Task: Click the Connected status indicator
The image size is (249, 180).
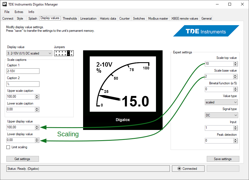Action: [188, 169]
